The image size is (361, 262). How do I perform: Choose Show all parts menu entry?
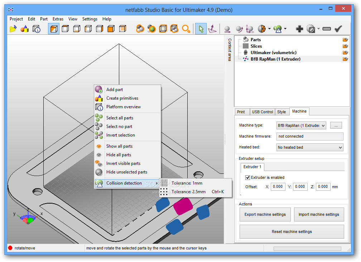[127, 146]
